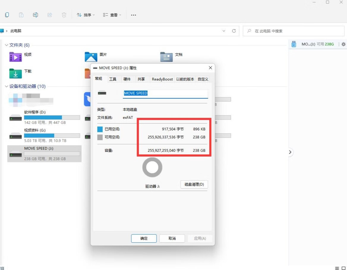Open the gear settings icon in the right panel
The width and height of the screenshot is (347, 270).
pos(343,44)
